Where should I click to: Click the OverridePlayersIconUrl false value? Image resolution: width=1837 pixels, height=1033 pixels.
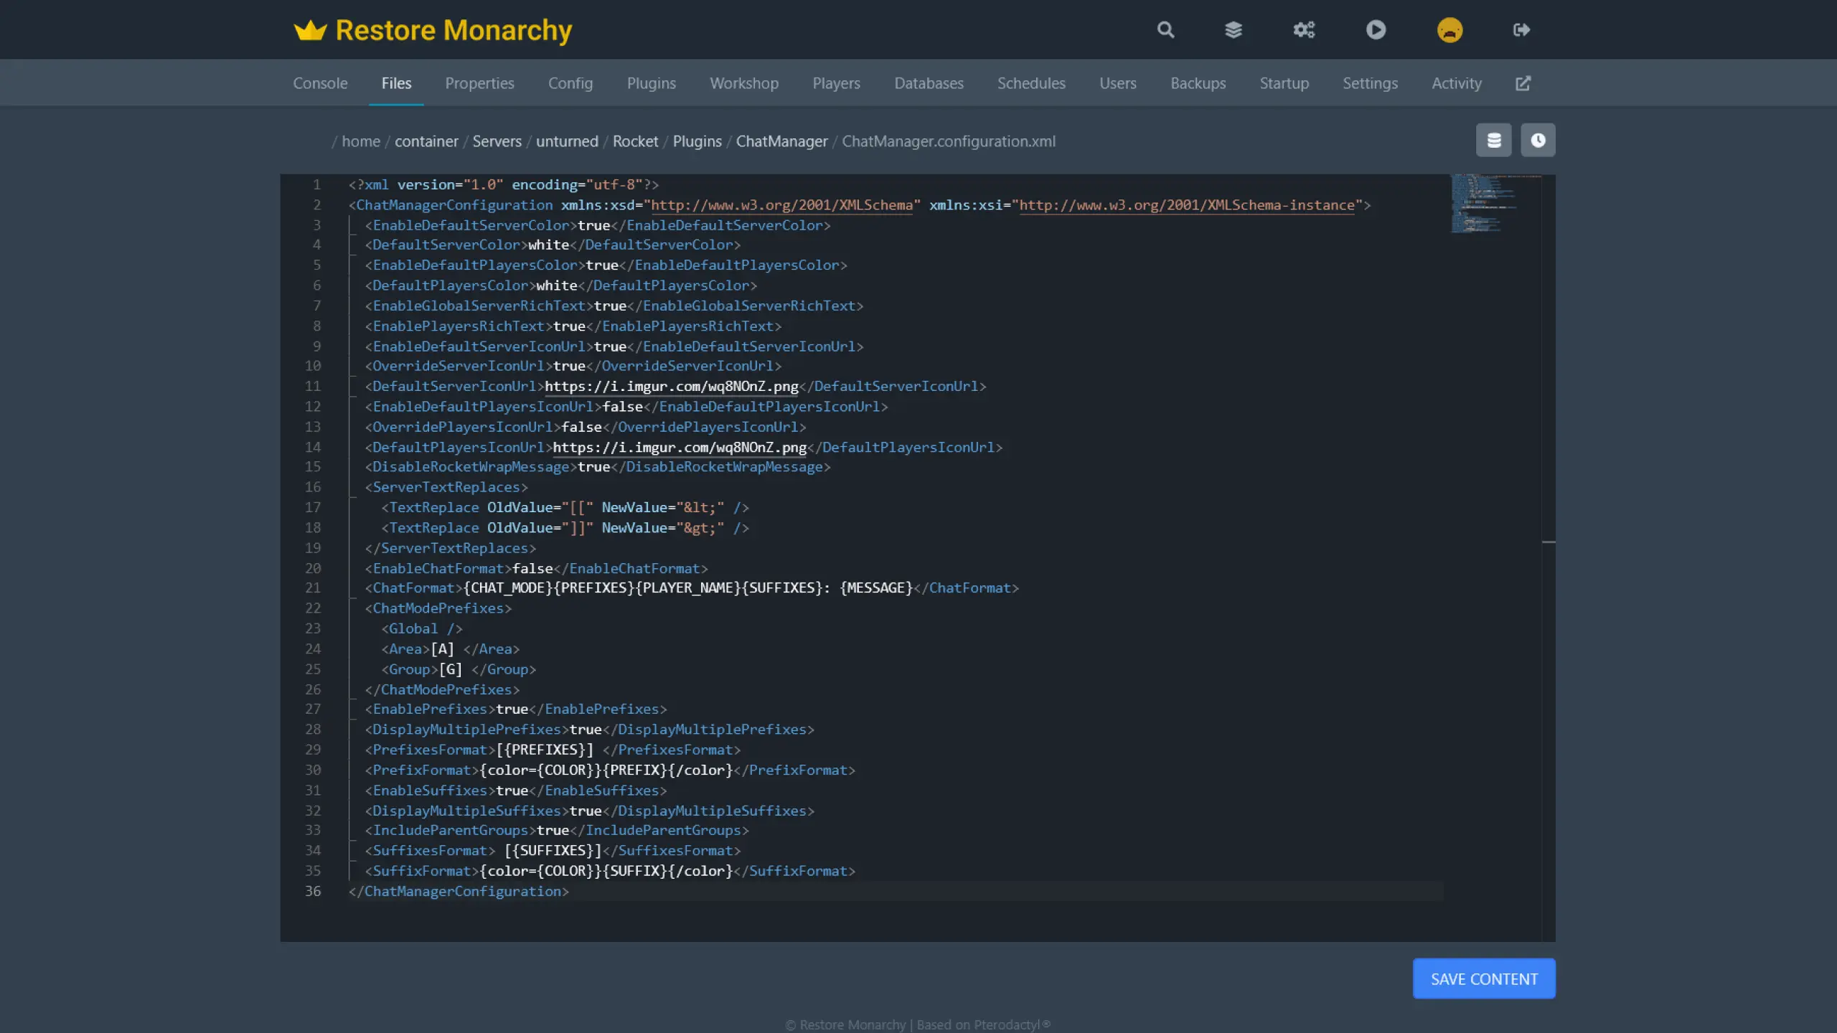click(581, 428)
